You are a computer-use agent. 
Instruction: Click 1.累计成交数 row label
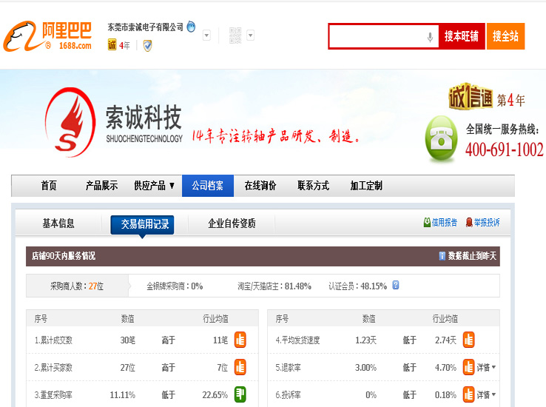[53, 340]
